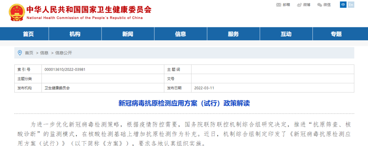Click the 微博 Weibo icon
This screenshot has width=368, height=146.
pos(299,5)
